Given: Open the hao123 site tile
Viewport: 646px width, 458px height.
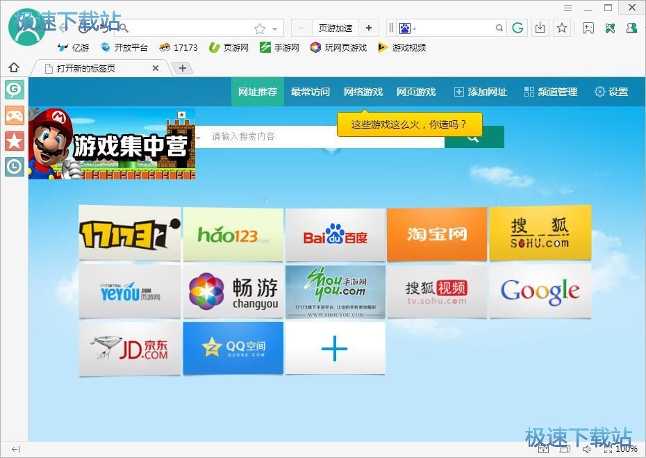Looking at the screenshot, I should (x=233, y=235).
